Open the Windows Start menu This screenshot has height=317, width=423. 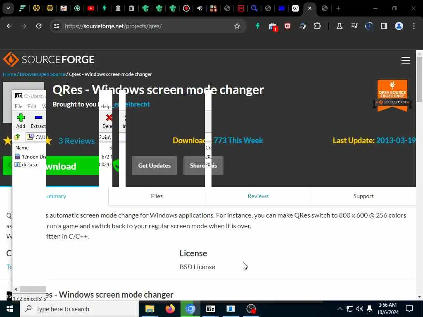click(x=10, y=309)
